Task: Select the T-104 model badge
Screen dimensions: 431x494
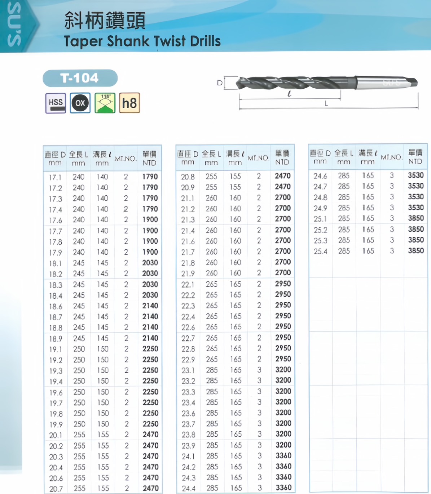Action: click(80, 78)
